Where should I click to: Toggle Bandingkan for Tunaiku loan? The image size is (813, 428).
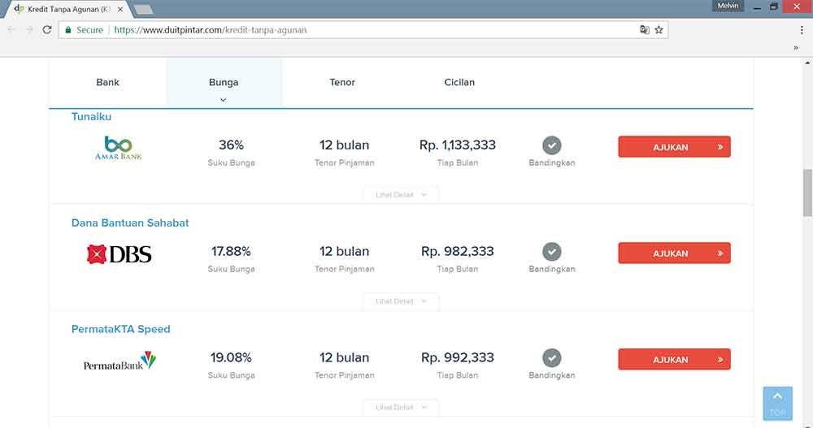click(552, 145)
